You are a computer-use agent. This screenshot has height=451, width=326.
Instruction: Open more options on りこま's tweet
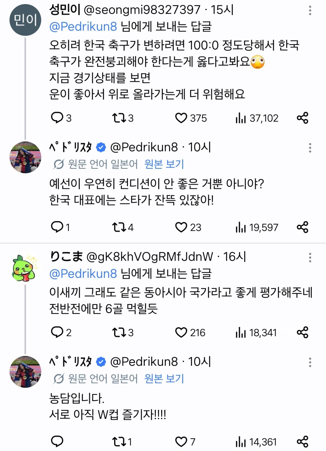click(310, 258)
